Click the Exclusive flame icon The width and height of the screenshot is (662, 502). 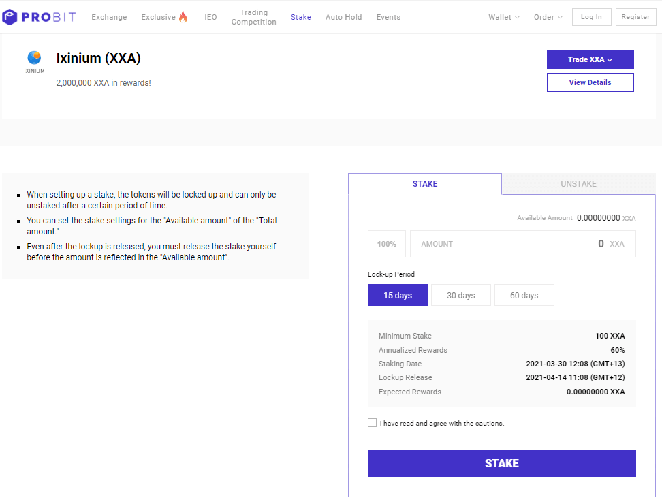tap(183, 17)
